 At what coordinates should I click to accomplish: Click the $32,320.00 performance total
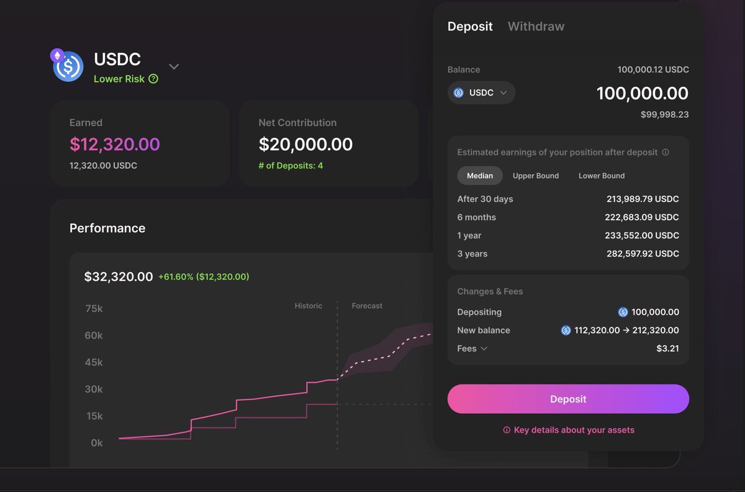pyautogui.click(x=119, y=276)
